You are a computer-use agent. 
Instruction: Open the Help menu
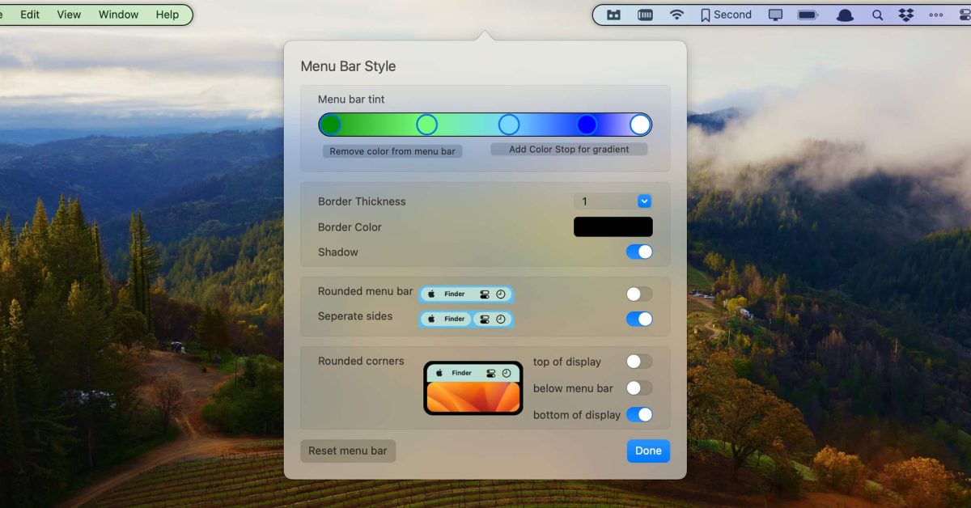(x=167, y=15)
